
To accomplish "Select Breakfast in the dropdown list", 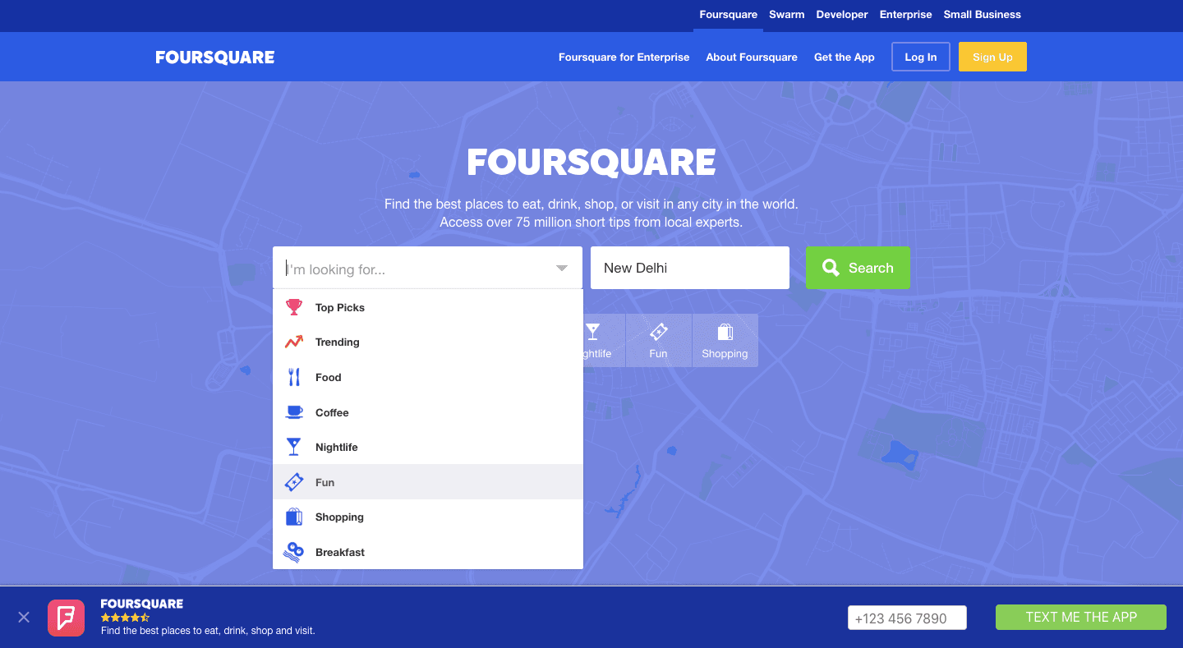I will (x=428, y=552).
